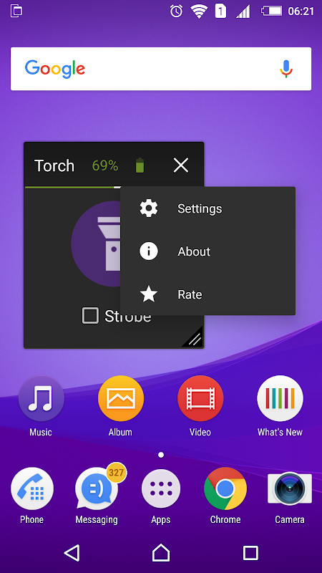The width and height of the screenshot is (322, 573).
Task: Tap the Android Back navigation button
Action: [72, 553]
